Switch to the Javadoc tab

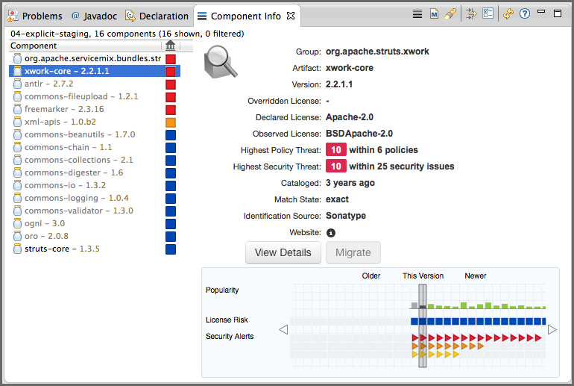pyautogui.click(x=95, y=16)
